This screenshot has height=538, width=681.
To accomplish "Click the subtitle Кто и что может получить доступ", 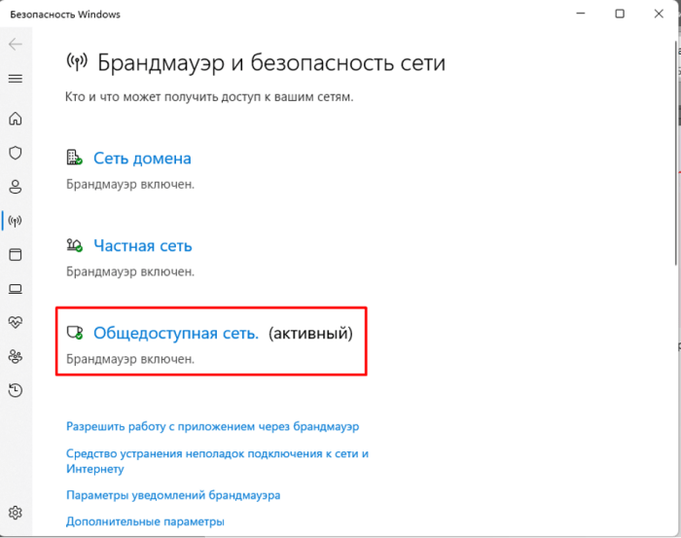I will point(209,96).
